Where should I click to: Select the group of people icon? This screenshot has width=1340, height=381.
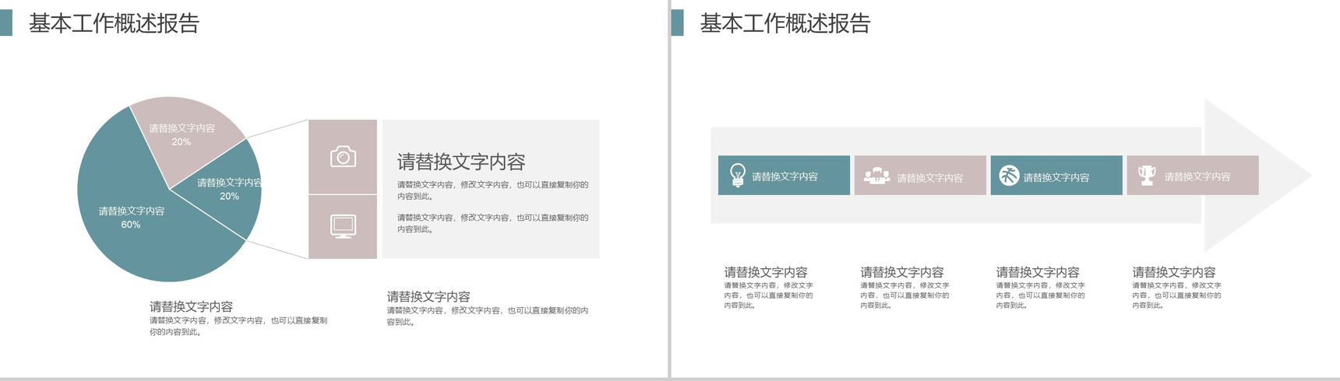click(x=876, y=176)
